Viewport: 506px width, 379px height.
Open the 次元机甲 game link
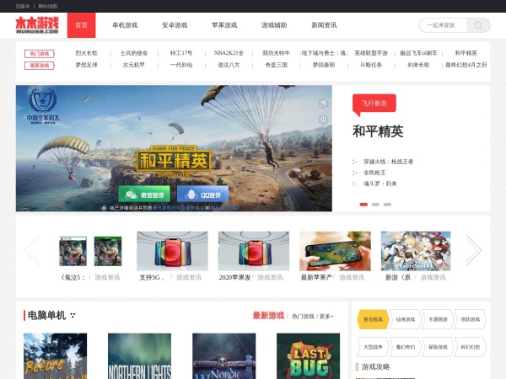[134, 65]
